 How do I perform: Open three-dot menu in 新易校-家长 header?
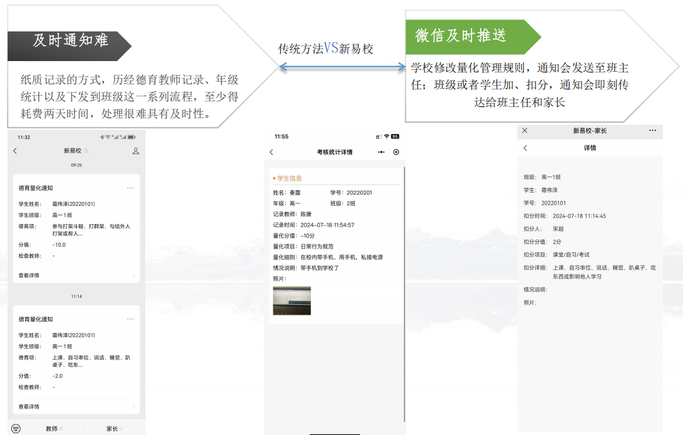(652, 131)
